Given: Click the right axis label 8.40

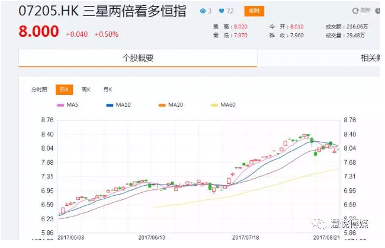Looking at the screenshot, I should [x=349, y=134].
